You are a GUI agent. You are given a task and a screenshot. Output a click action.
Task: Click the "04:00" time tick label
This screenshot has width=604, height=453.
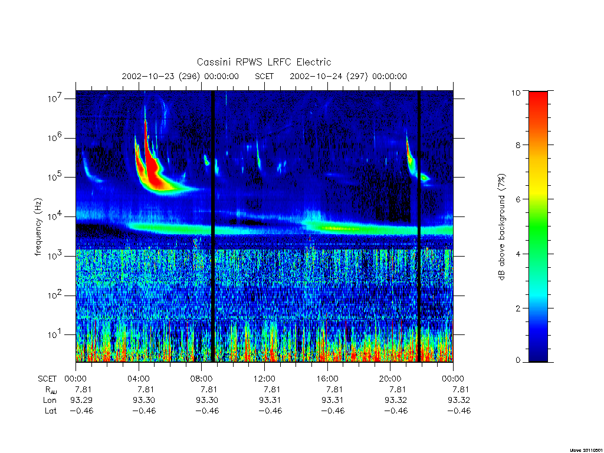139,379
